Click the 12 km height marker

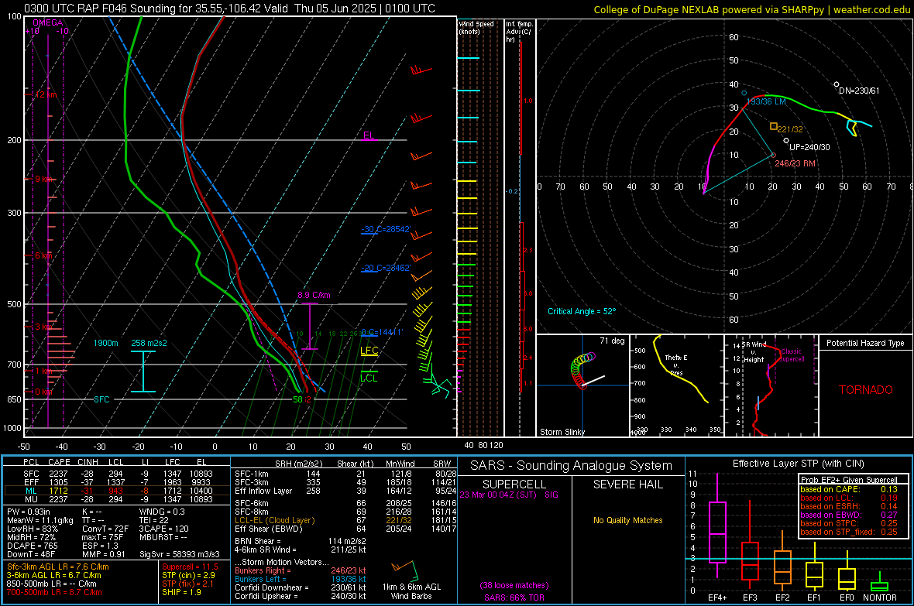46,94
